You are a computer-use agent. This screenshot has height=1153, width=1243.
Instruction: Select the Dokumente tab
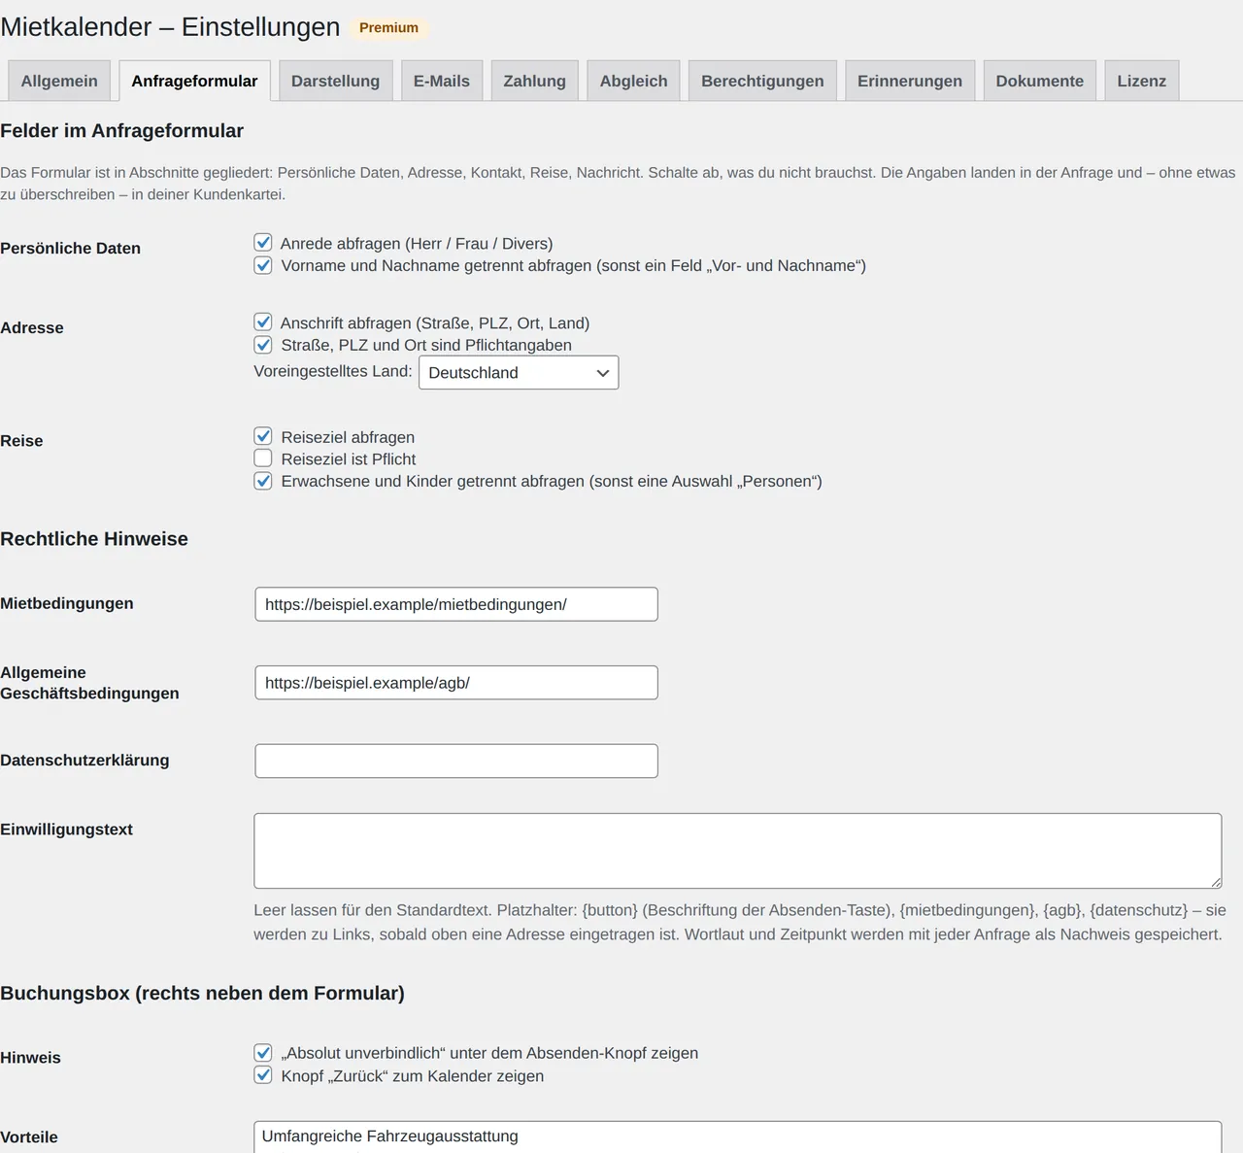(1039, 81)
